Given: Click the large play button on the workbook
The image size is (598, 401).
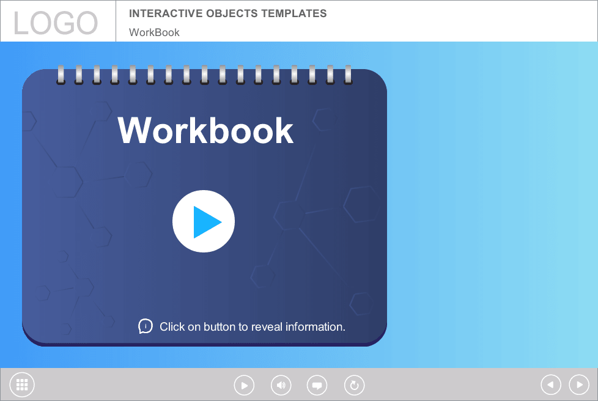Looking at the screenshot, I should (203, 221).
